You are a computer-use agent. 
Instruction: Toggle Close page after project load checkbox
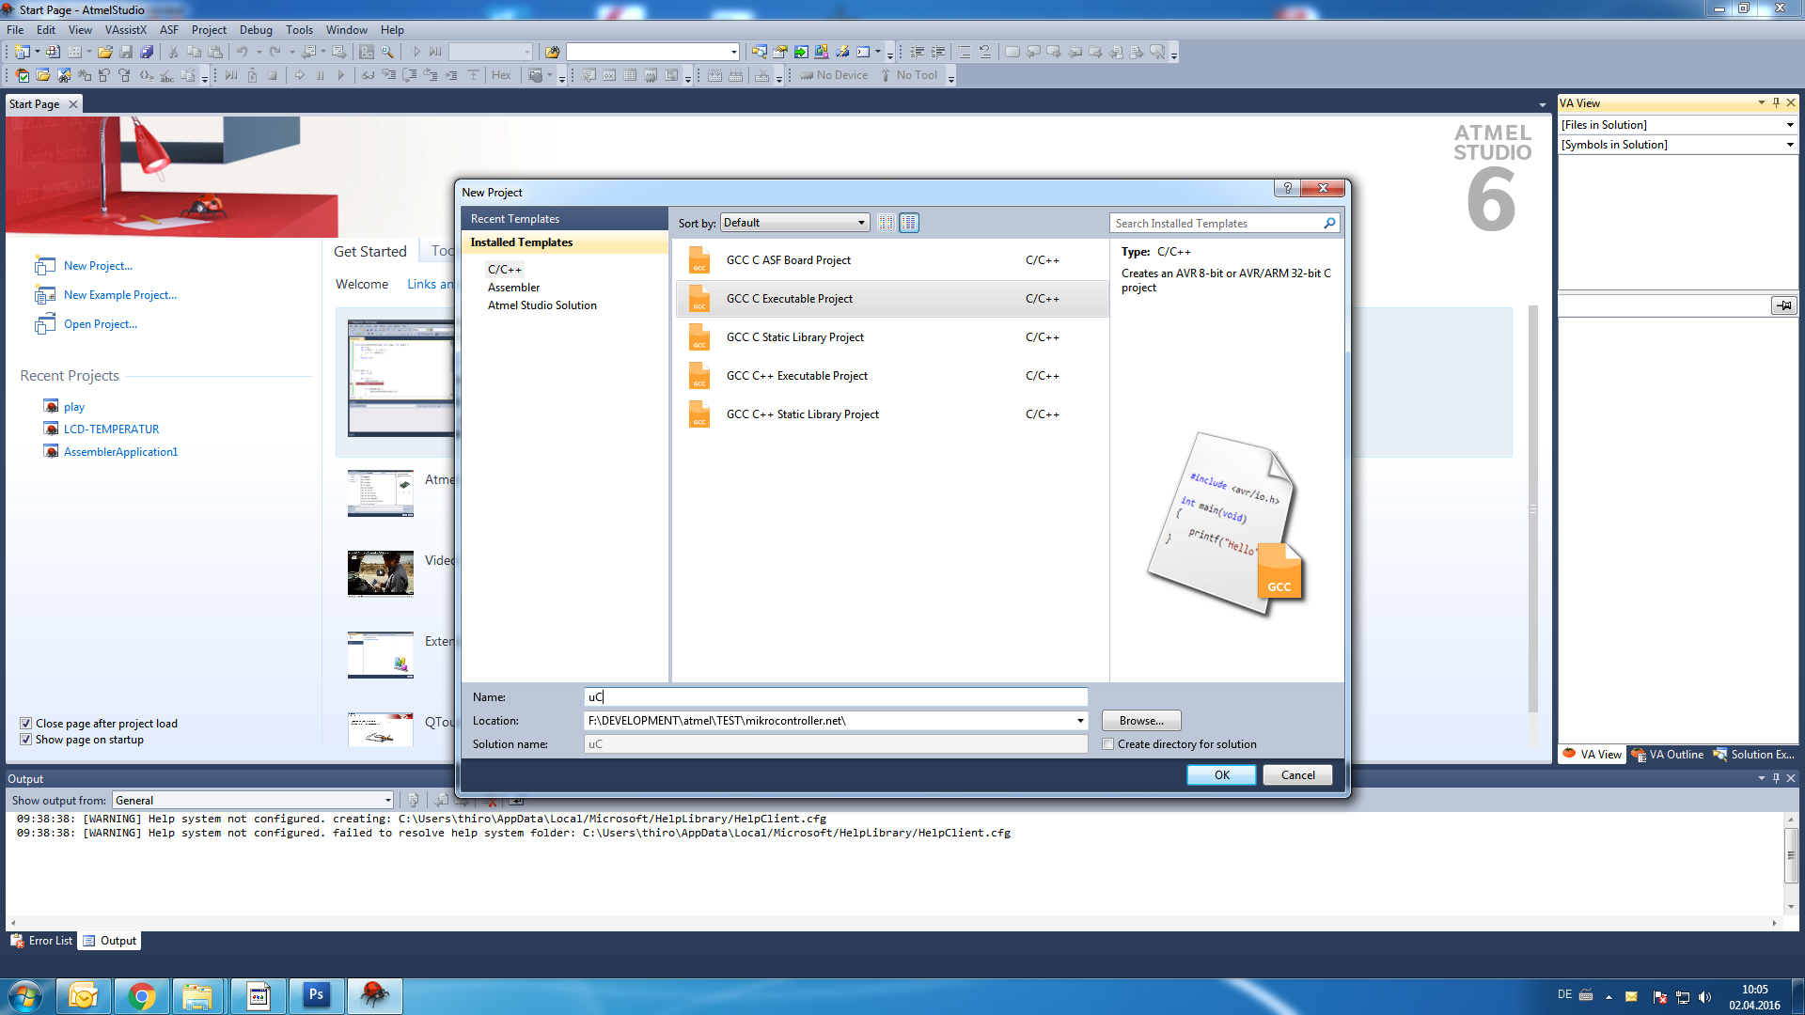tap(26, 724)
